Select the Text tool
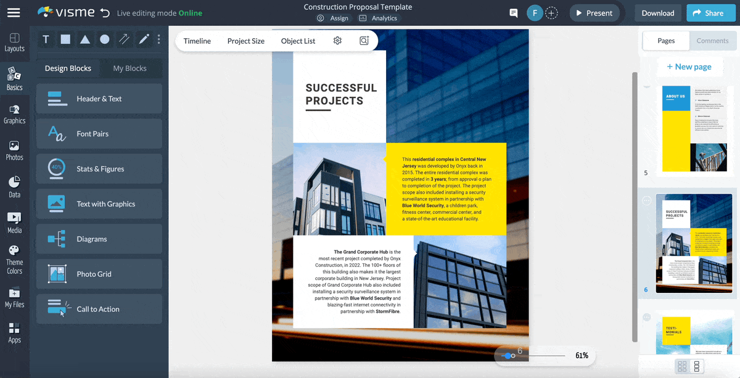 click(x=46, y=39)
